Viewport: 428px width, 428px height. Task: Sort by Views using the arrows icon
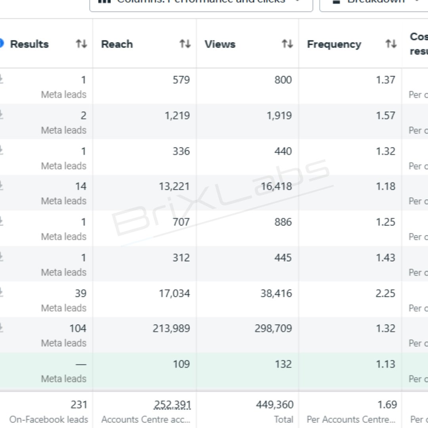tap(287, 44)
